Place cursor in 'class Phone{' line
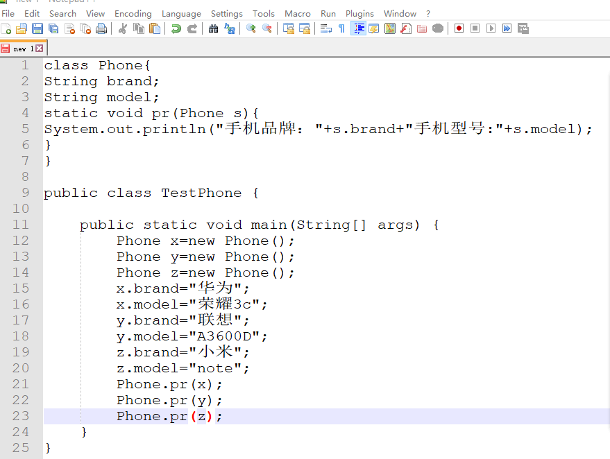This screenshot has width=610, height=459. [x=97, y=65]
